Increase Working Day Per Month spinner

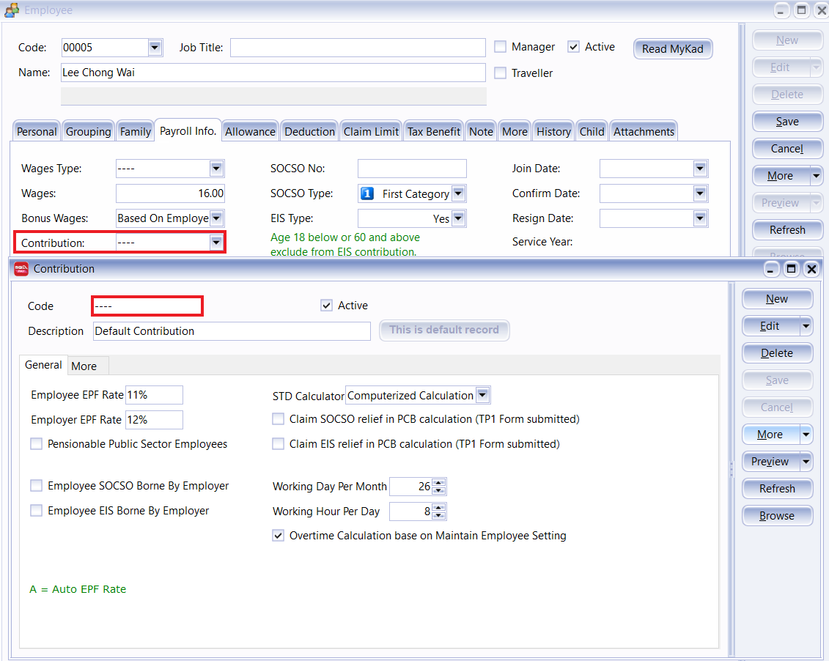pyautogui.click(x=439, y=483)
